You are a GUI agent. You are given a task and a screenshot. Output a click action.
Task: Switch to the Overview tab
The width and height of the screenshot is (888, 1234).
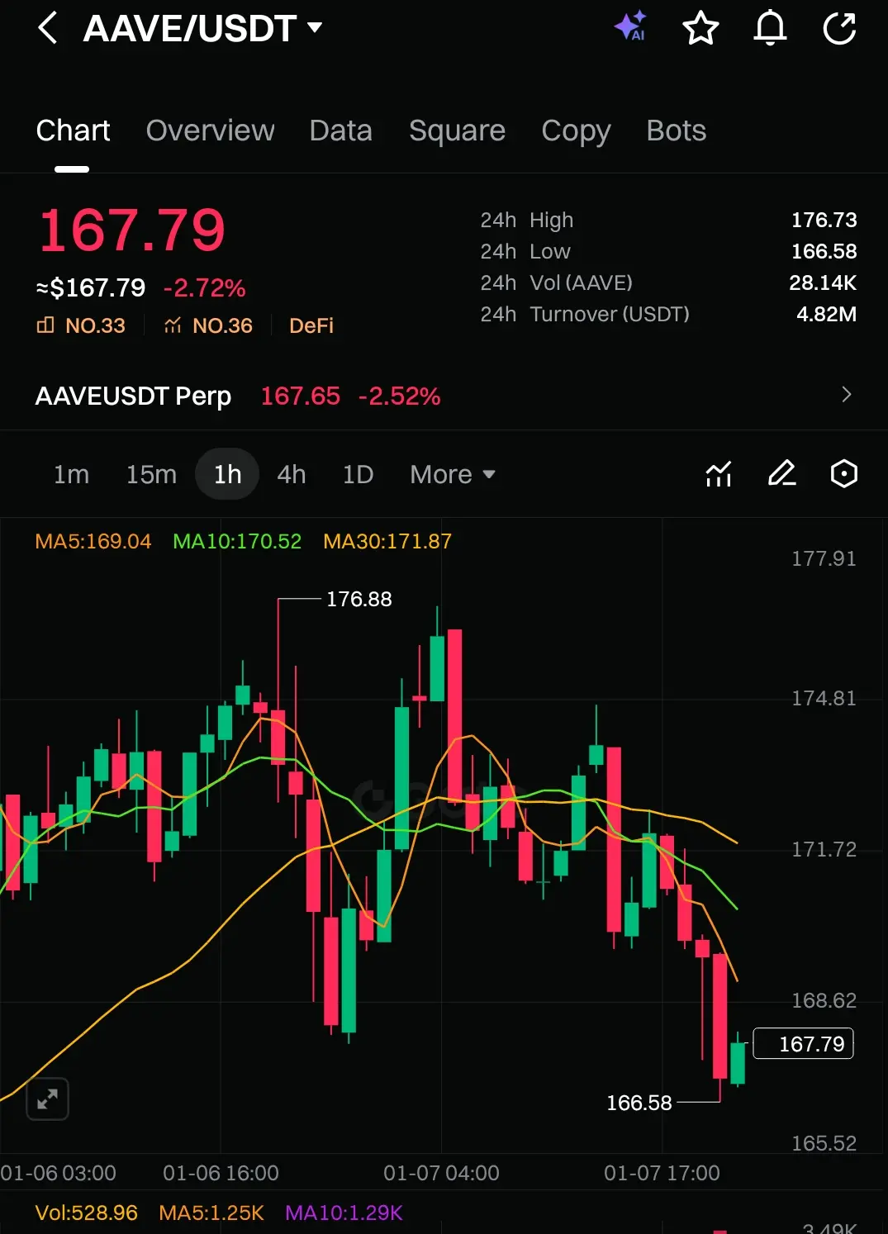coord(210,131)
